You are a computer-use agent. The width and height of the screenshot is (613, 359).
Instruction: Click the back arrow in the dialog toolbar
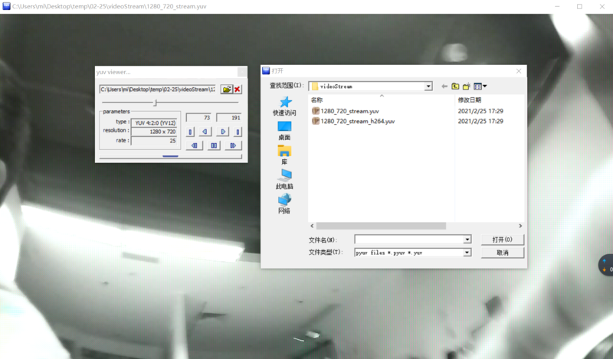tap(444, 86)
